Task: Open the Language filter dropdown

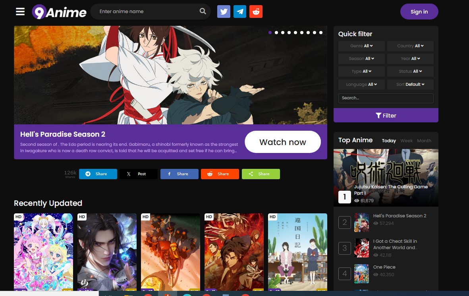Action: (x=361, y=84)
